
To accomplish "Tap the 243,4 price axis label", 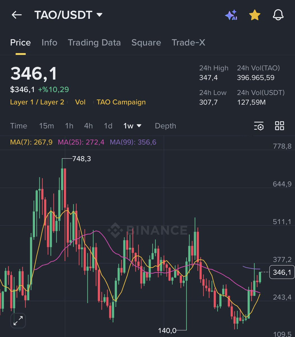I will 282,297.
